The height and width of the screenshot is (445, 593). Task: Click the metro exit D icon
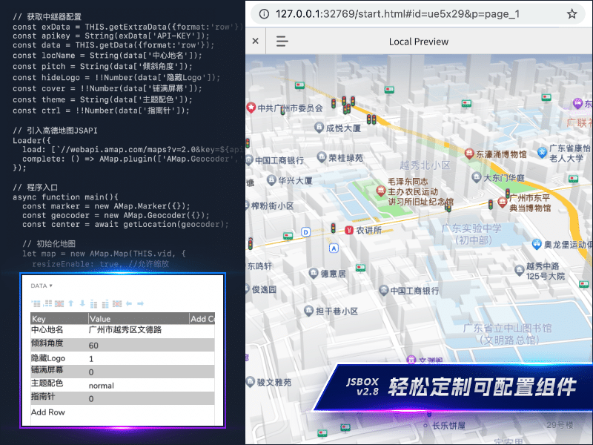point(305,232)
